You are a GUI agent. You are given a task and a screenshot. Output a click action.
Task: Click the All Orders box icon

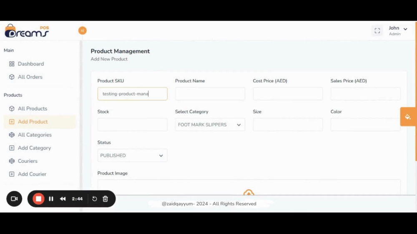[x=12, y=77]
